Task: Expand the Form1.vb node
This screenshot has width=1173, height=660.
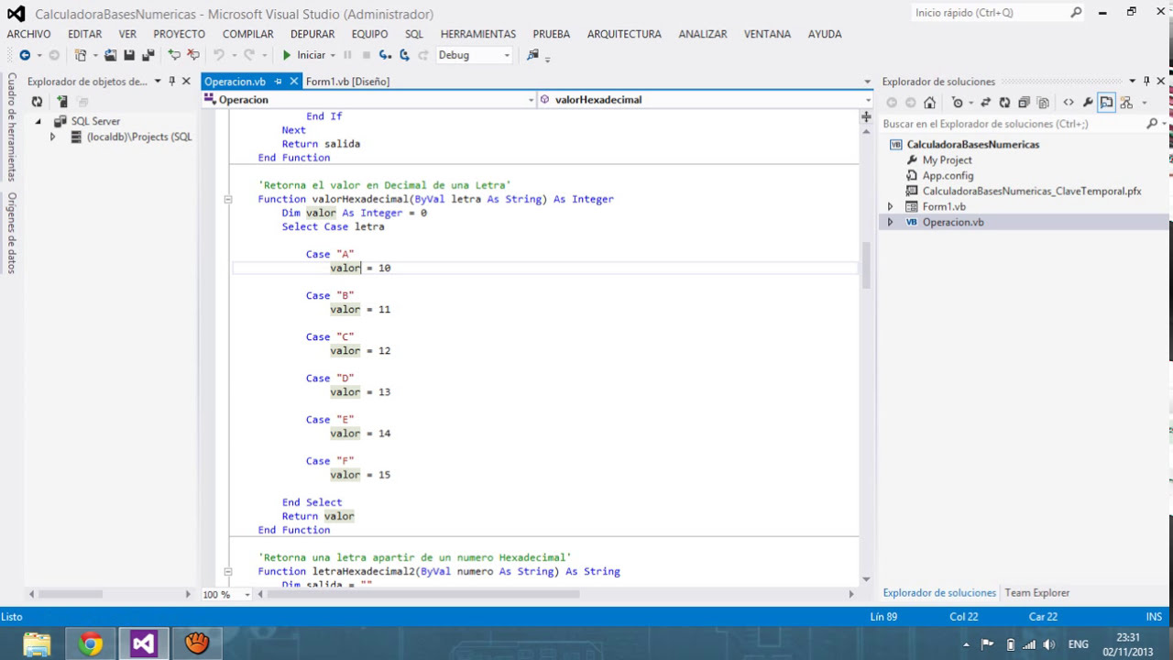Action: [890, 207]
